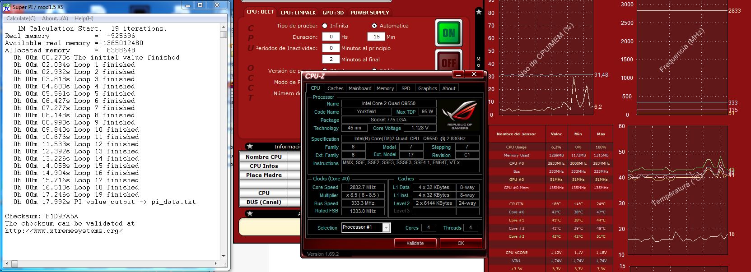The width and height of the screenshot is (751, 272).
Task: Click the Multiplier value x 8.5
Action: [x=363, y=195]
